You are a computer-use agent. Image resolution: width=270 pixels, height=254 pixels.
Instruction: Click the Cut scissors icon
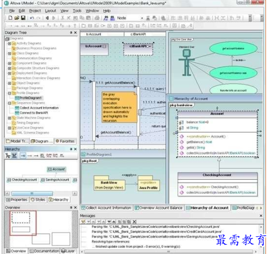pos(63,18)
